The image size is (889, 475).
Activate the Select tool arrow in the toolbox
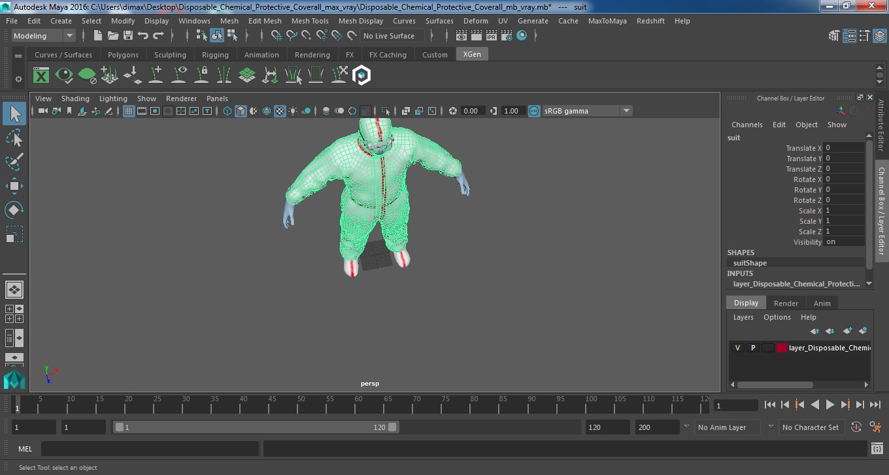coord(14,114)
